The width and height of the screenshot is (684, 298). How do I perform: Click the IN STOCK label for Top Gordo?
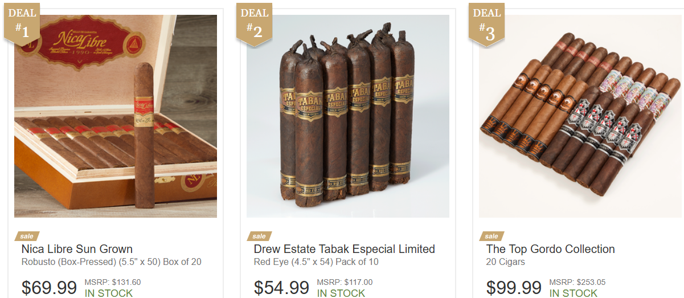coord(574,293)
